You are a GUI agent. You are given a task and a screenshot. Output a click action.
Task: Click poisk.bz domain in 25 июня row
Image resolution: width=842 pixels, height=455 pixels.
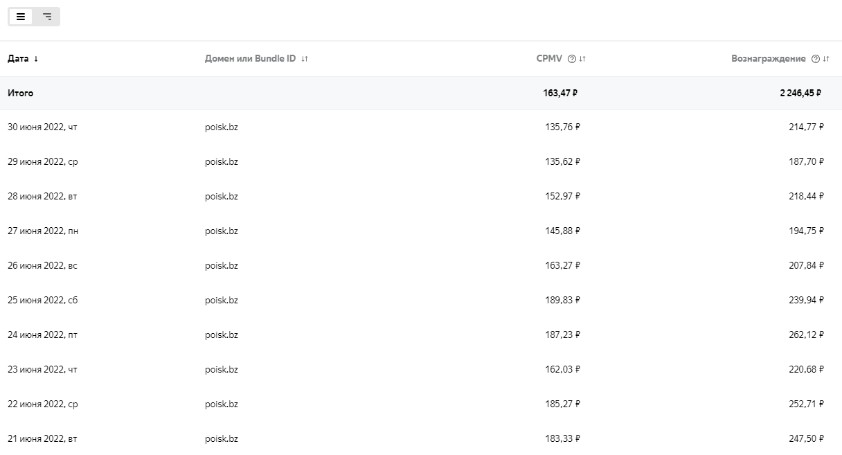pos(221,300)
